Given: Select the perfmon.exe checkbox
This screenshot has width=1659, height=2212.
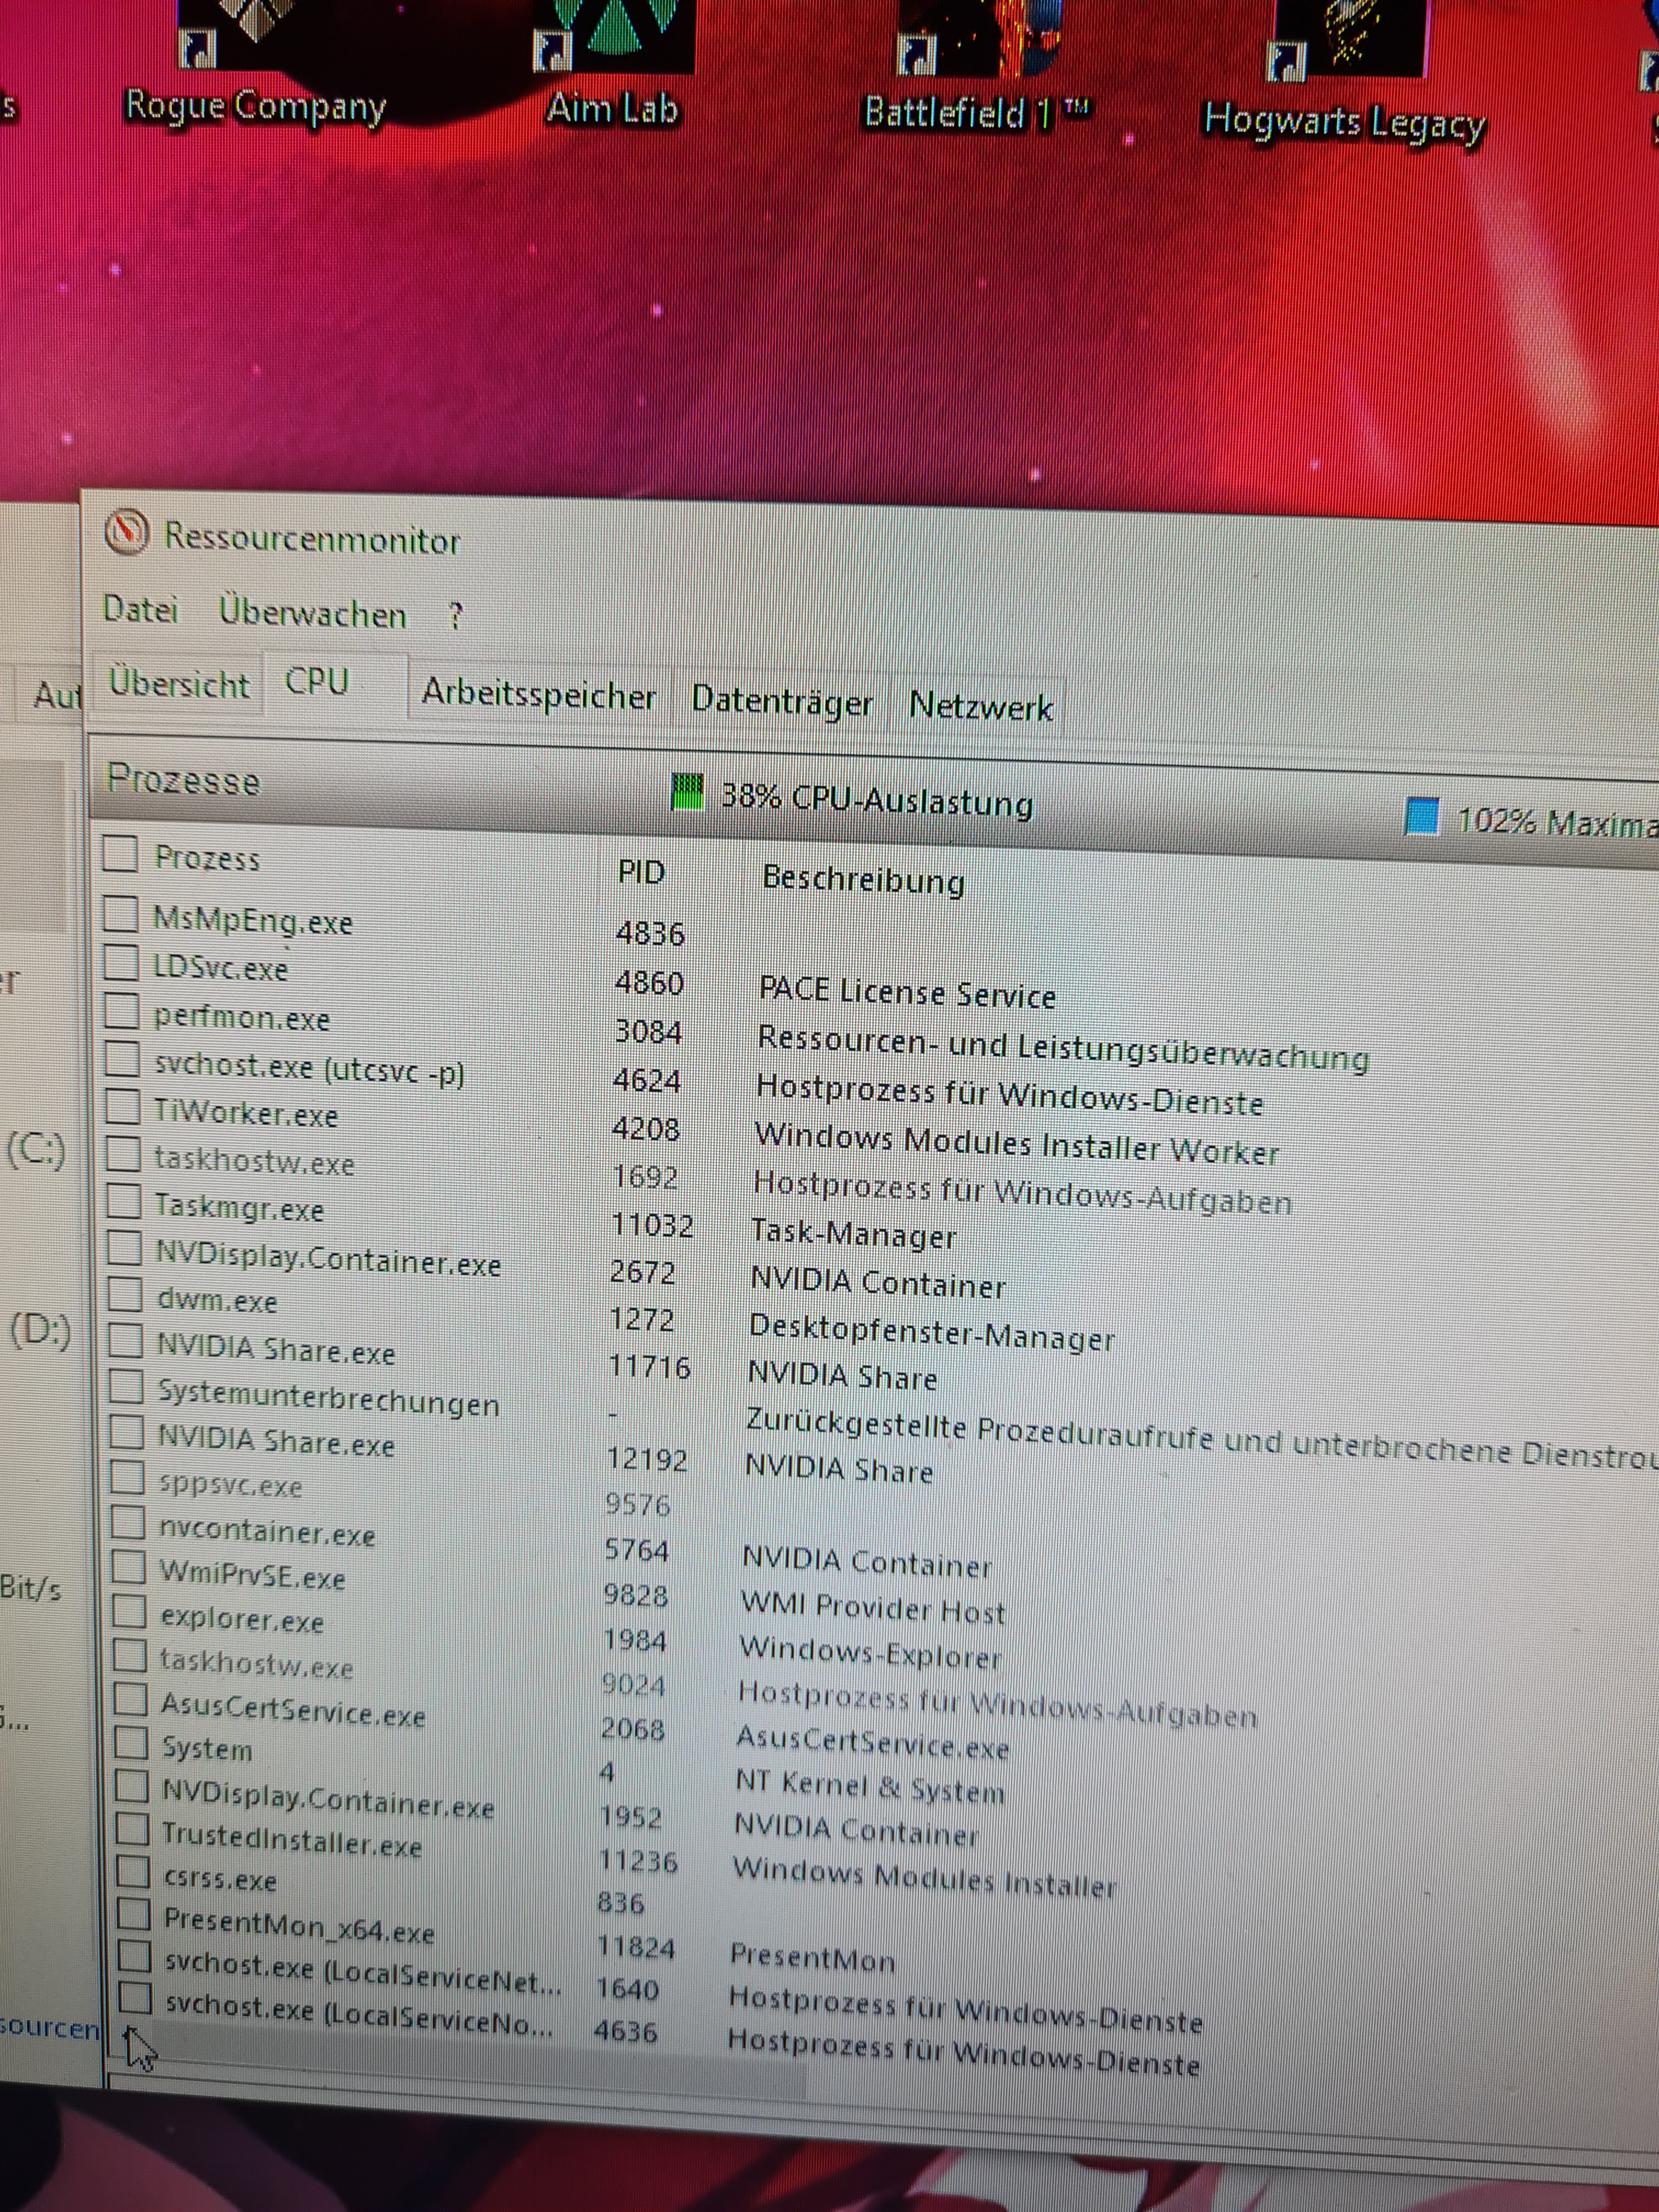Looking at the screenshot, I should (121, 1010).
